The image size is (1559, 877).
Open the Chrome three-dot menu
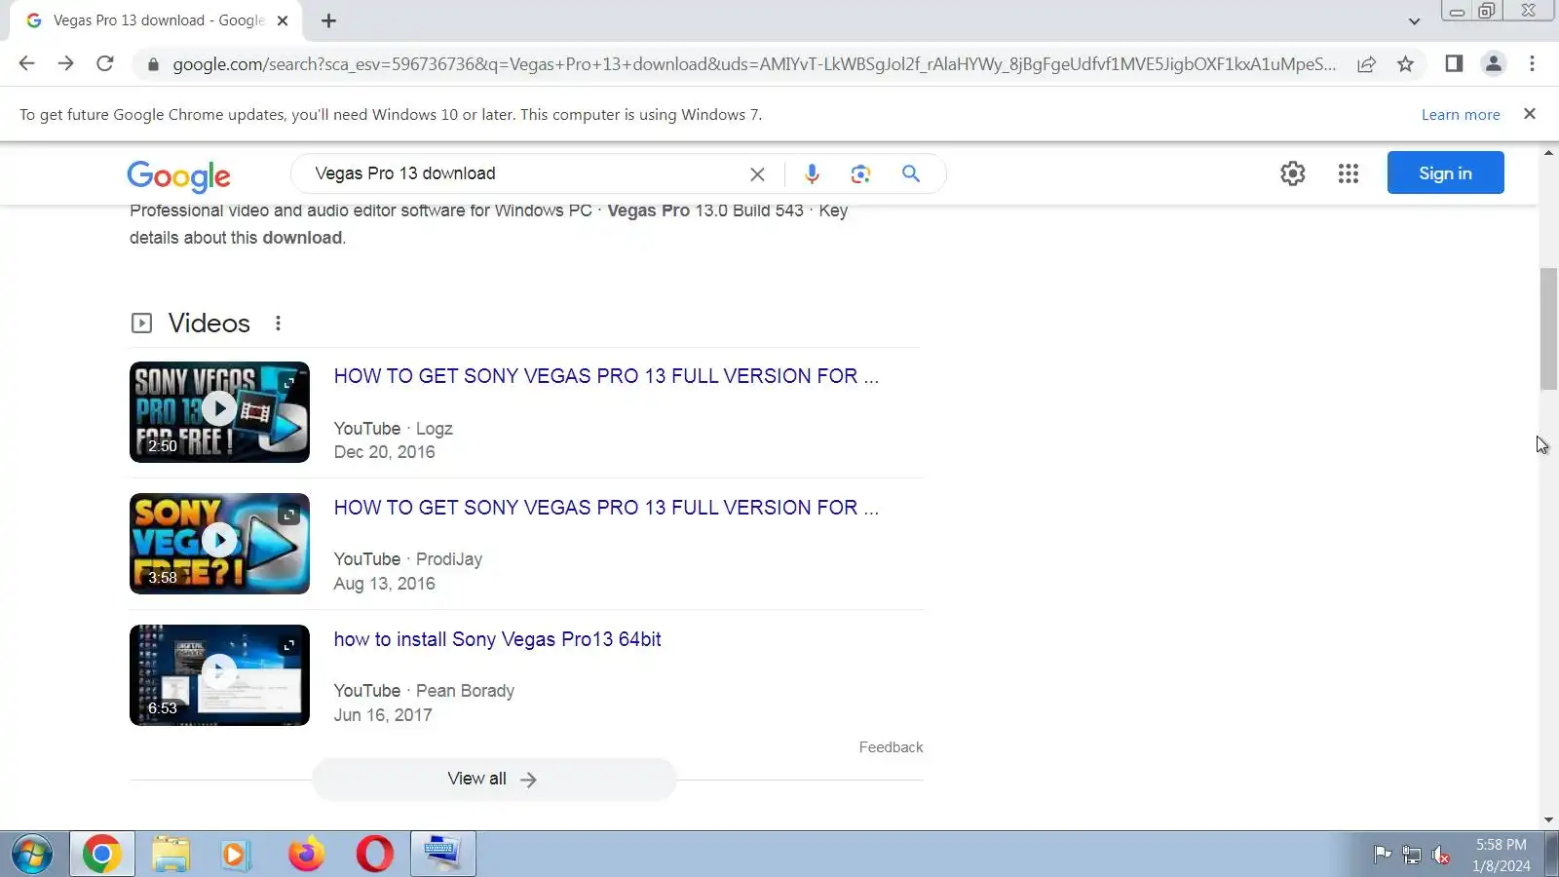click(x=1532, y=63)
